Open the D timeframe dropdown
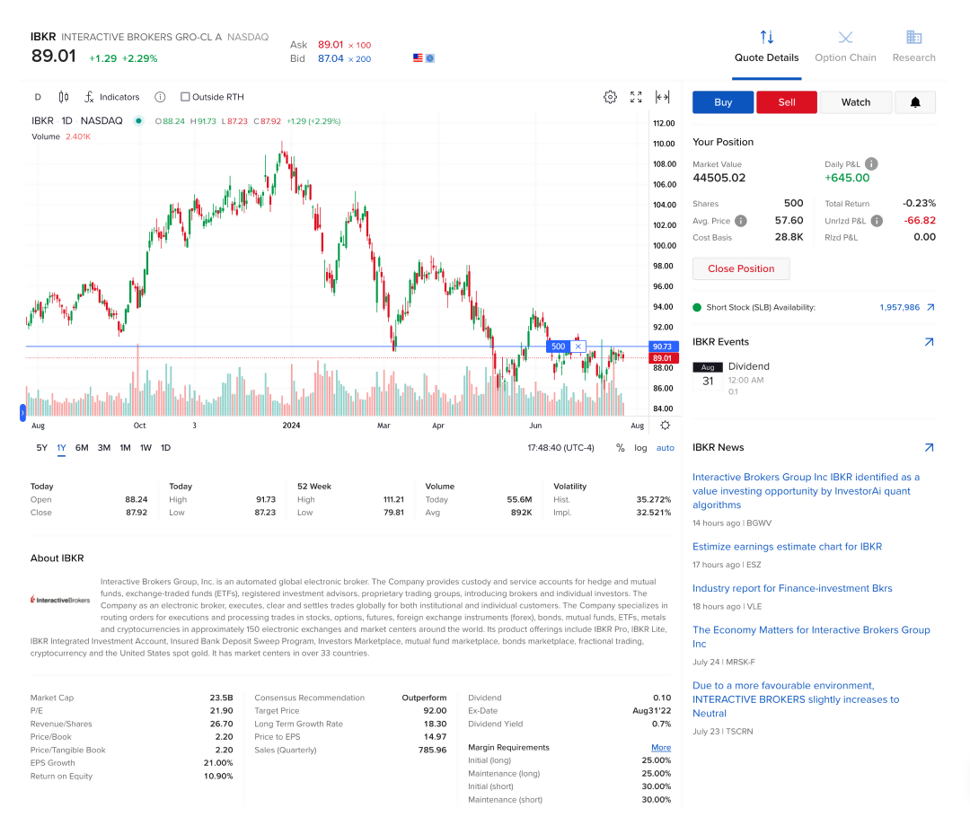The height and width of the screenshot is (817, 970). click(x=38, y=97)
